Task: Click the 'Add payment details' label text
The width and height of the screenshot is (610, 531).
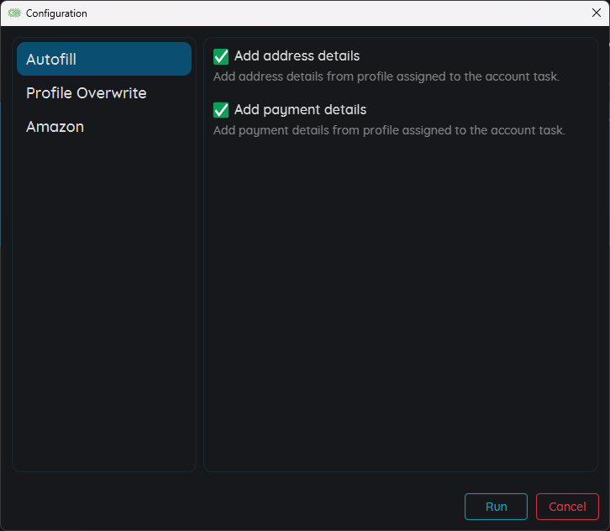Action: tap(300, 110)
